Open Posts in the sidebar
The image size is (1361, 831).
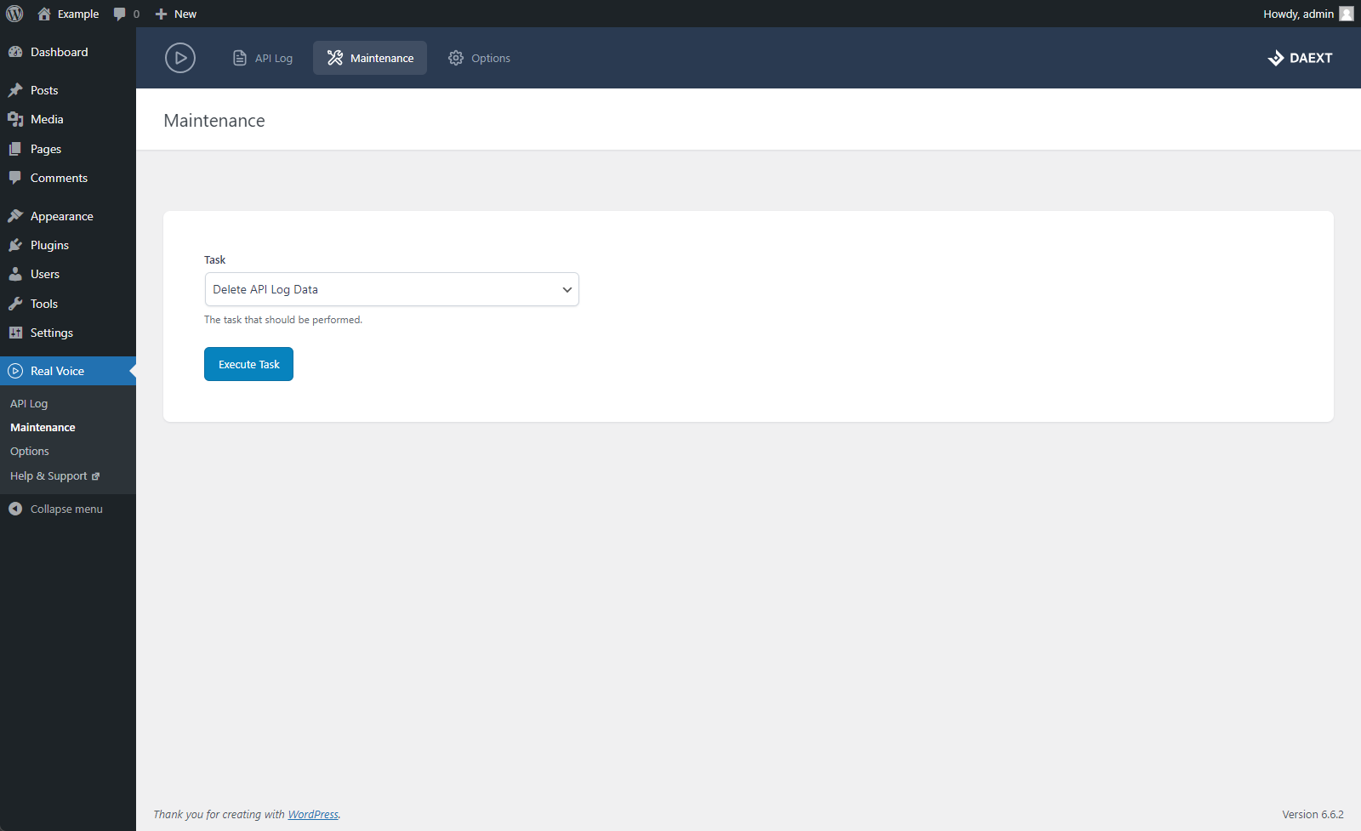68,90
